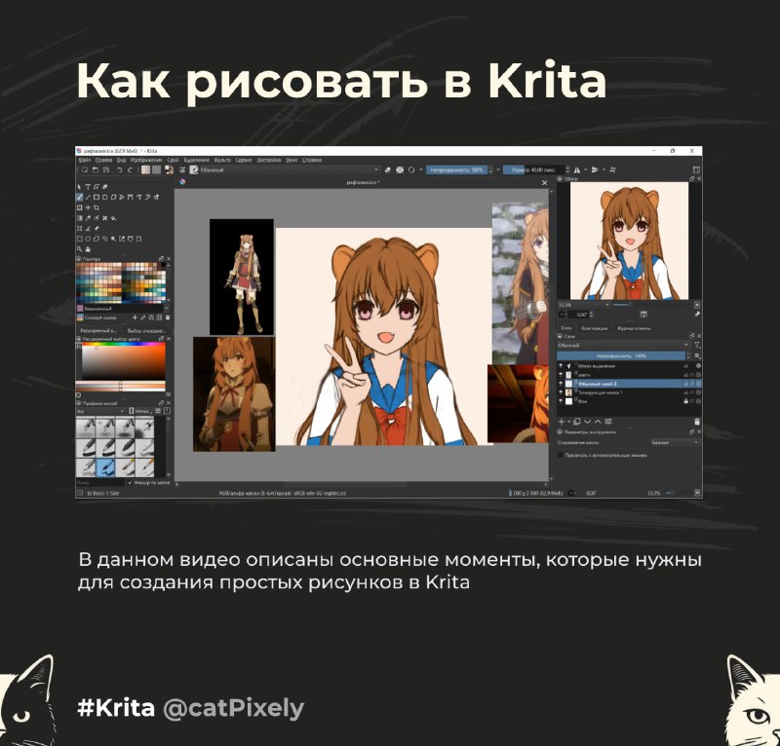Hide the Фон layer
Viewport: 780px width, 746px height.
pyautogui.click(x=561, y=401)
